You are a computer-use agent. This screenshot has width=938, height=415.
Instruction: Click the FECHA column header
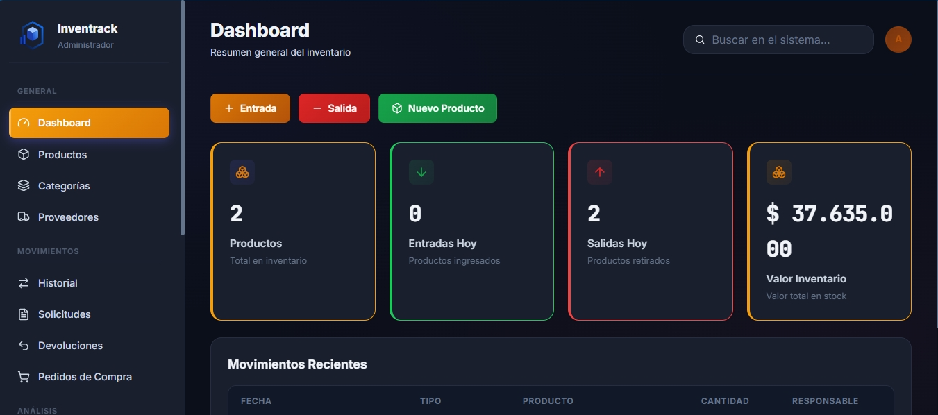click(x=256, y=401)
